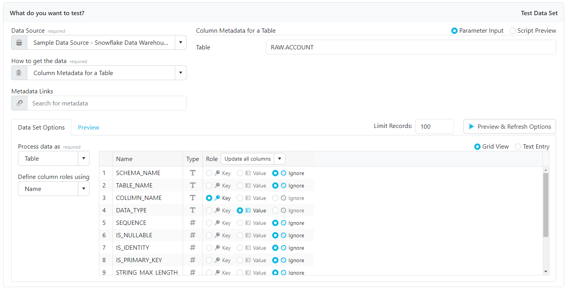Select the Script Preview radio button
The height and width of the screenshot is (289, 567).
[x=512, y=31]
